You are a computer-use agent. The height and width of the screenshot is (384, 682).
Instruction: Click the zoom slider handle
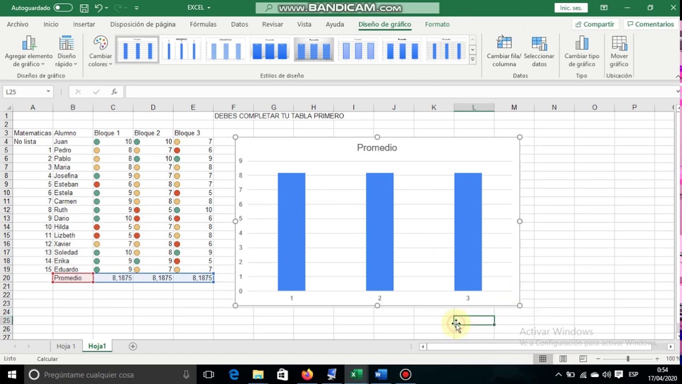coord(628,359)
